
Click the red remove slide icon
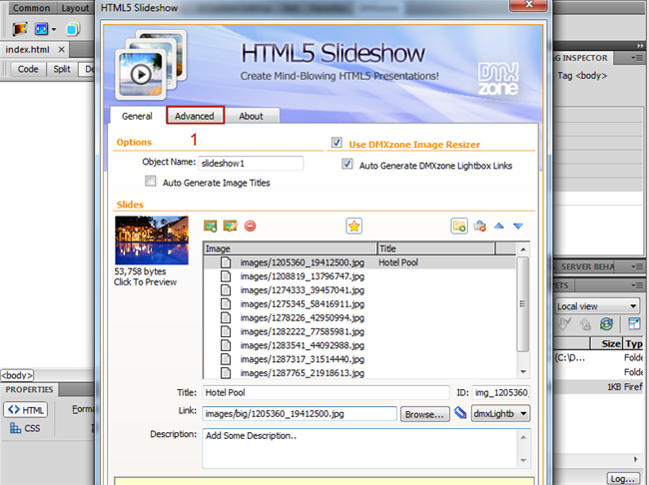(250, 226)
